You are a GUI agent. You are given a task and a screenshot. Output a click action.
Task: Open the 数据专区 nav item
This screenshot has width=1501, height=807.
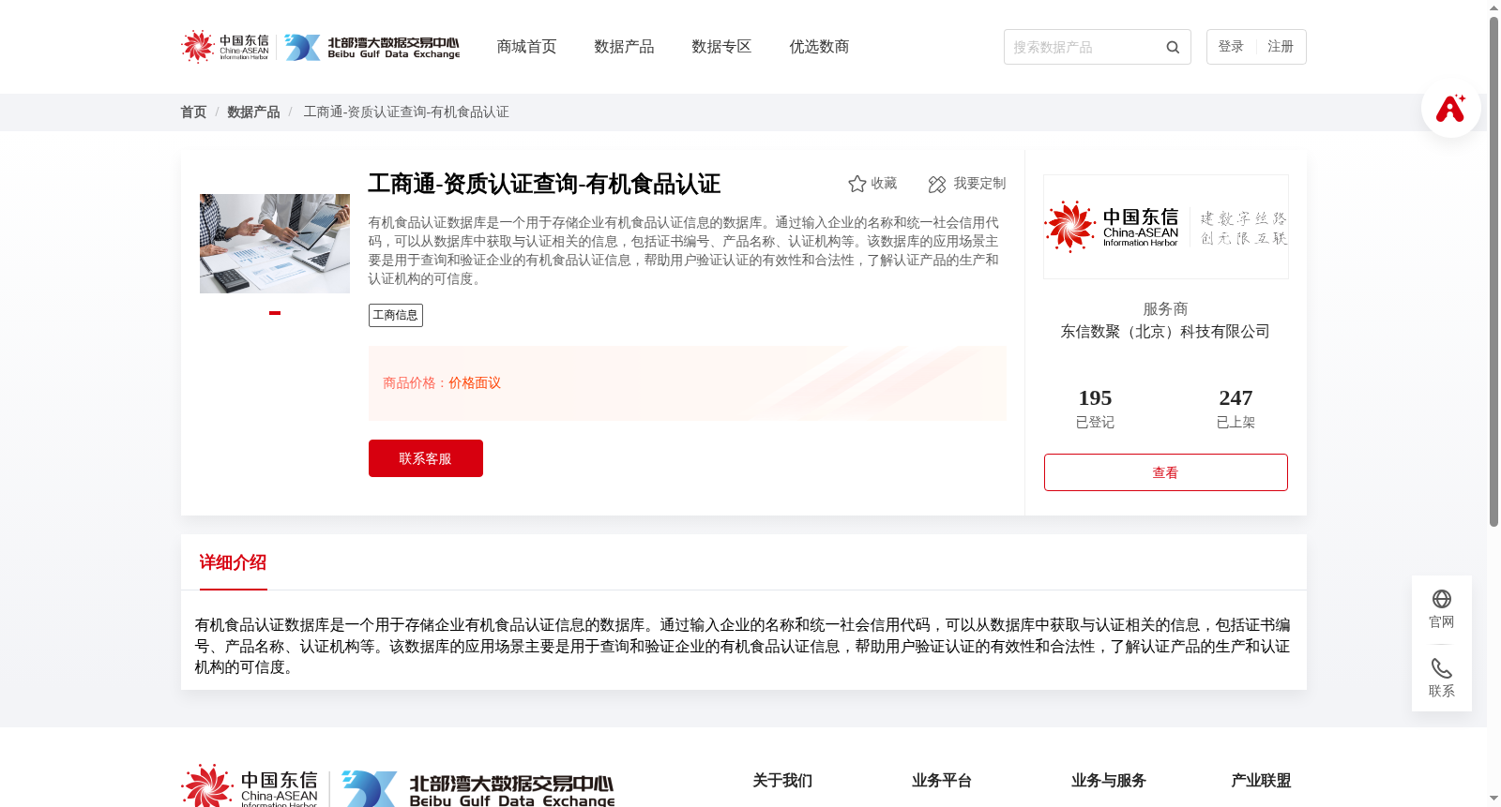pyautogui.click(x=721, y=47)
